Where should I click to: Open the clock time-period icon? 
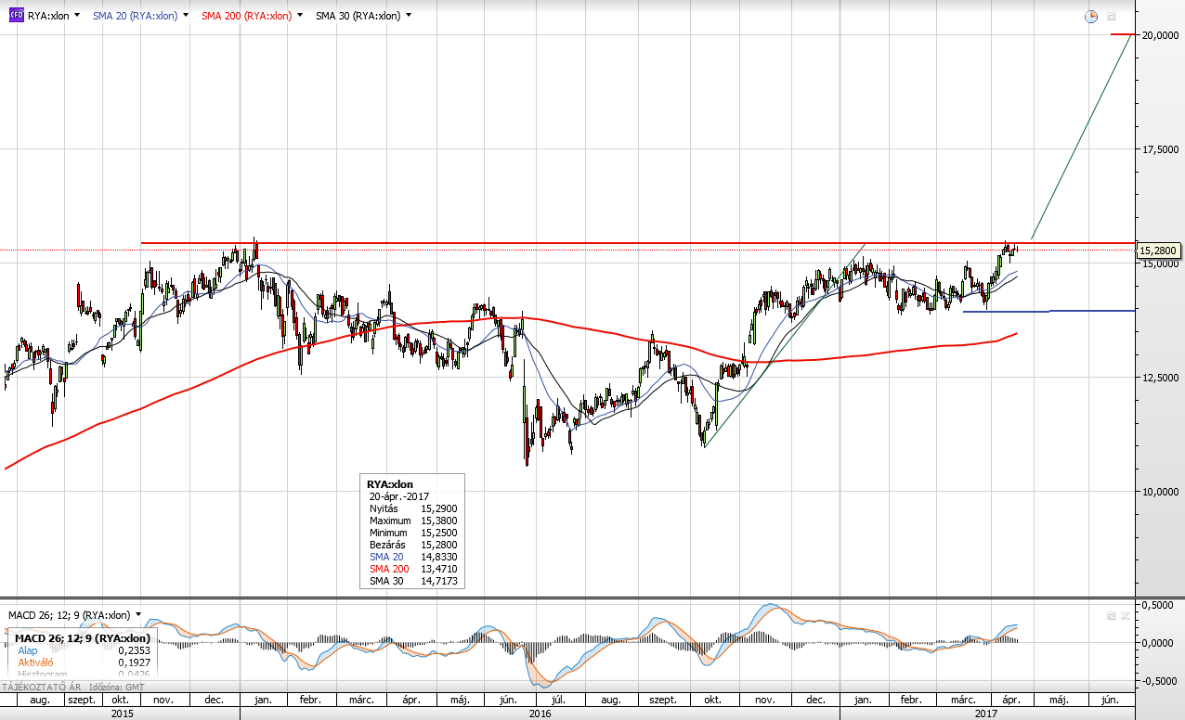(x=1092, y=17)
